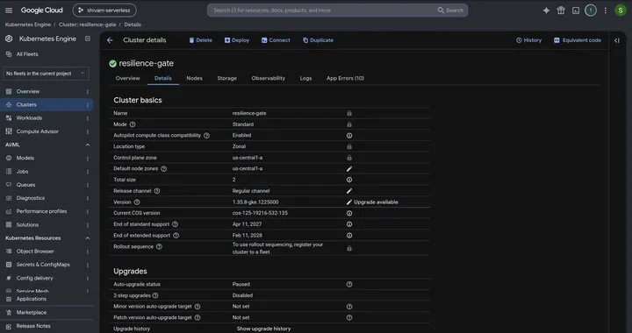Switch to the Nodes tab
Screen dimensions: 632x333
[194, 78]
